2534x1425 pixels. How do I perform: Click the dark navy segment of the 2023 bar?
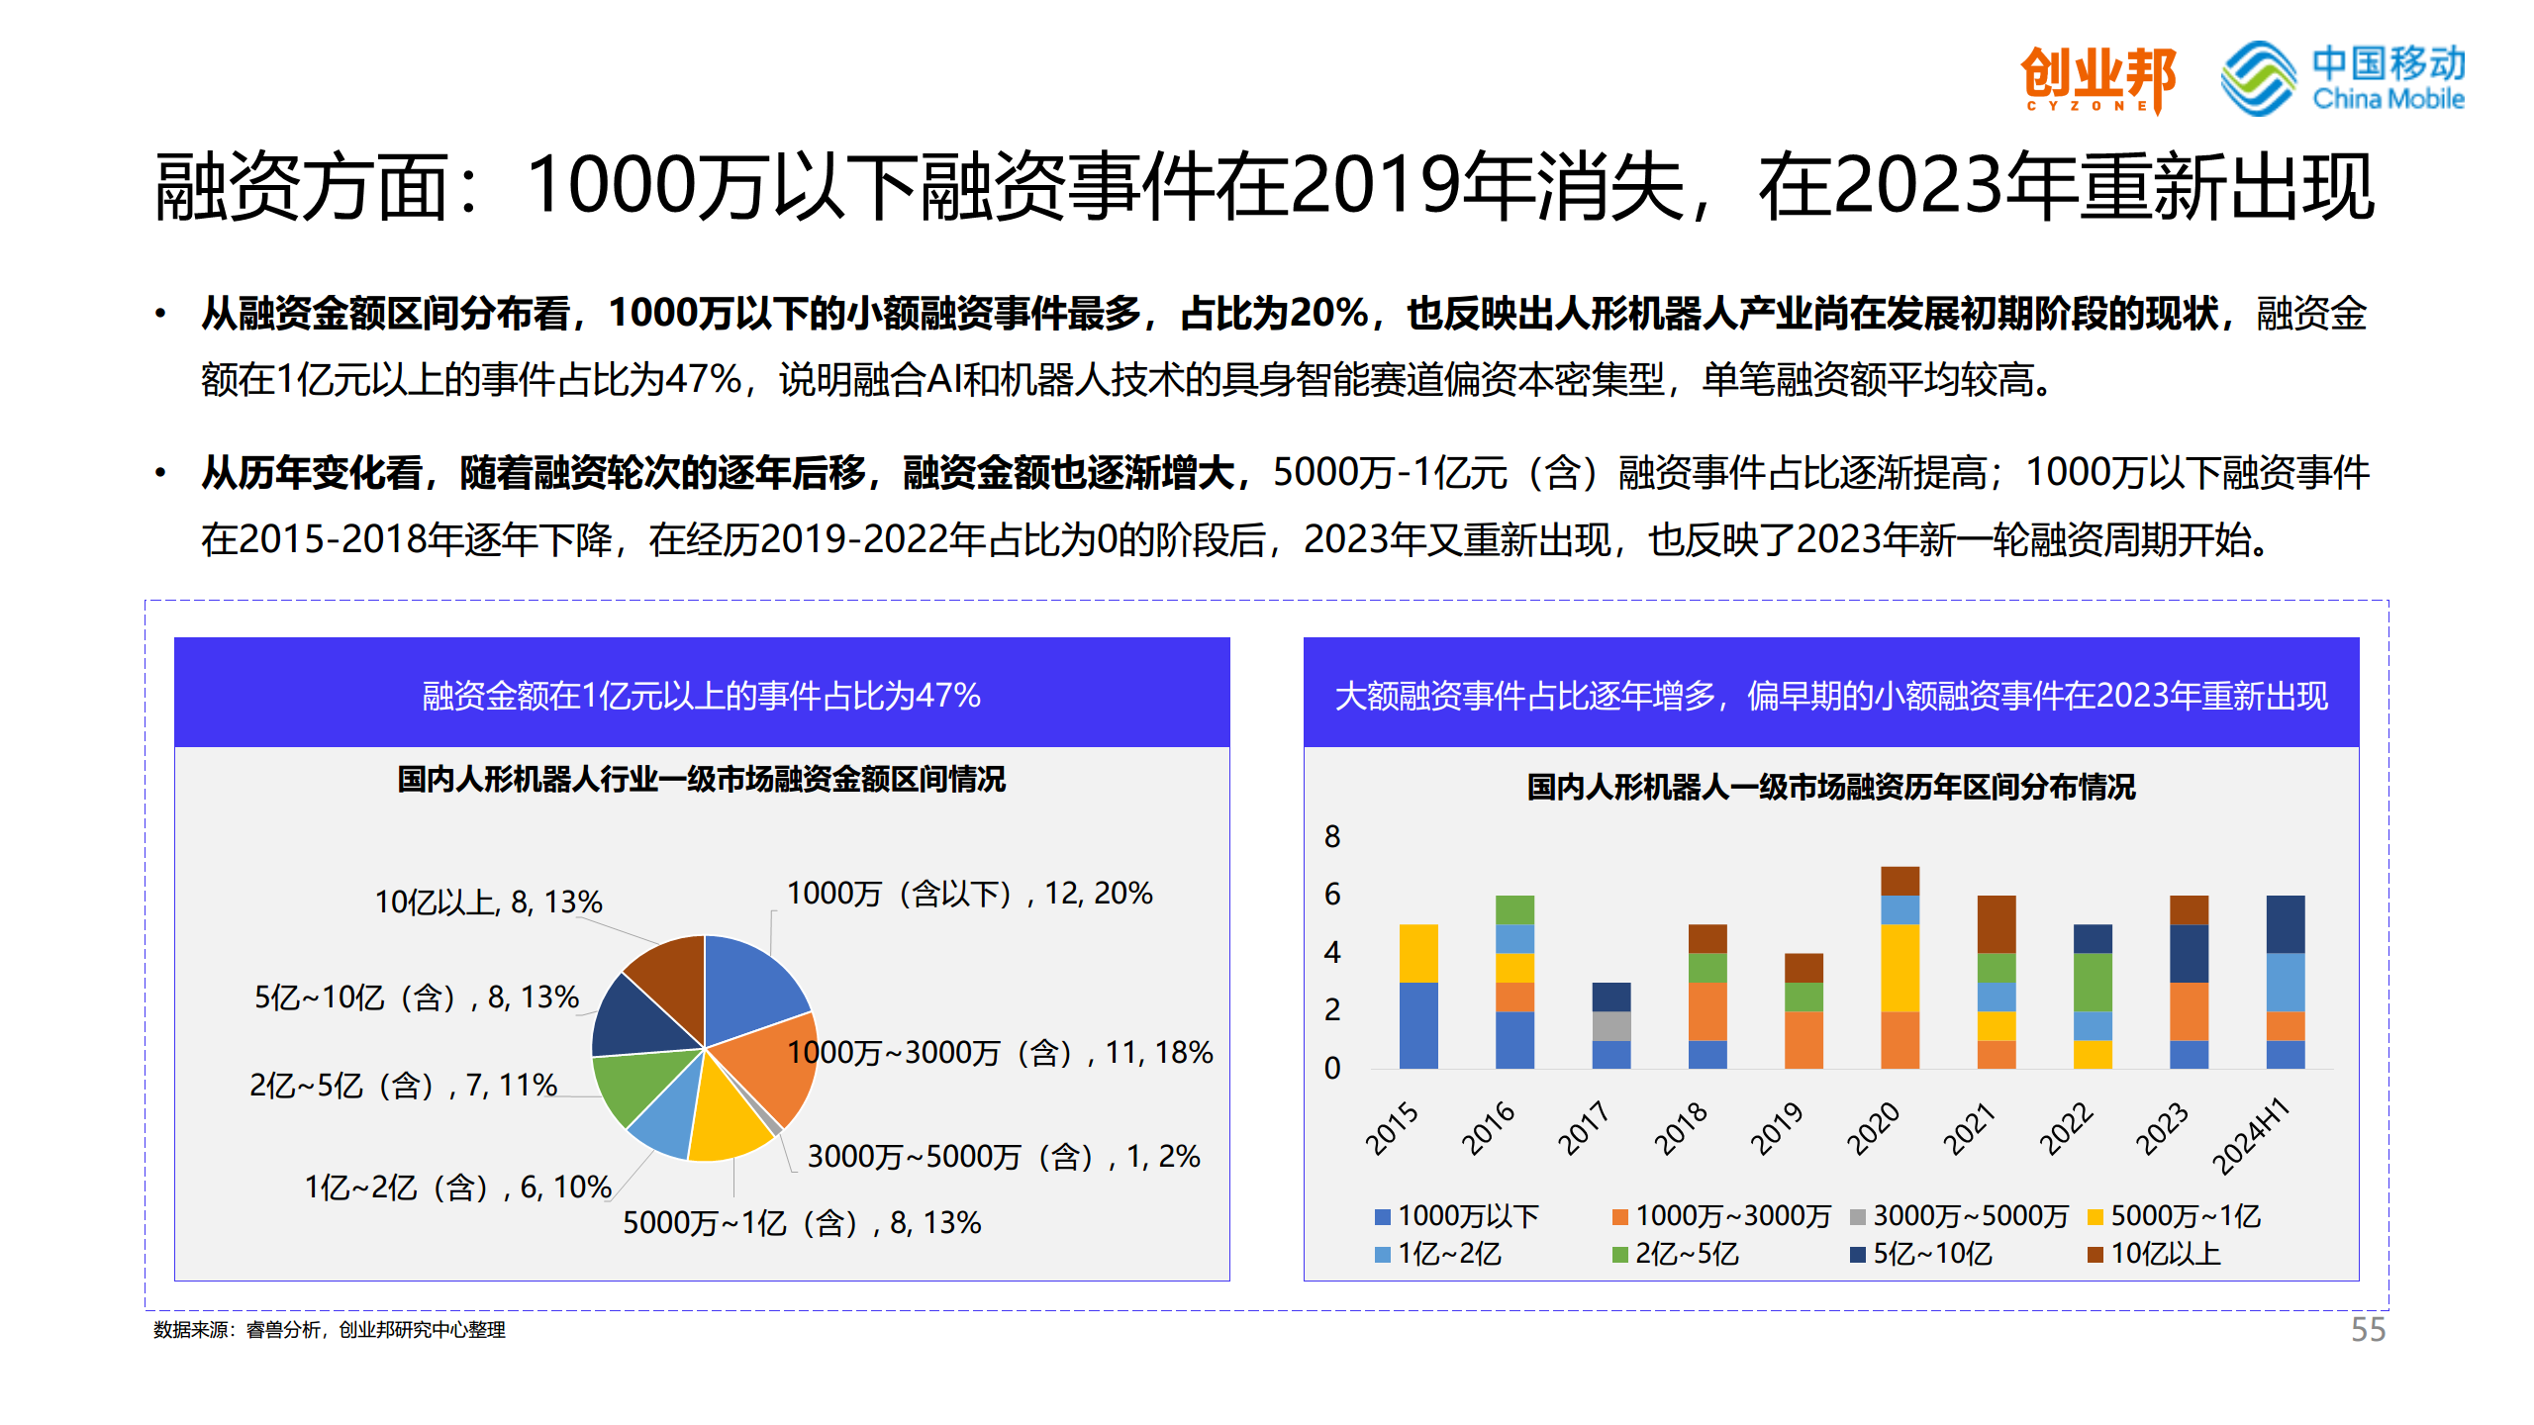[2190, 953]
